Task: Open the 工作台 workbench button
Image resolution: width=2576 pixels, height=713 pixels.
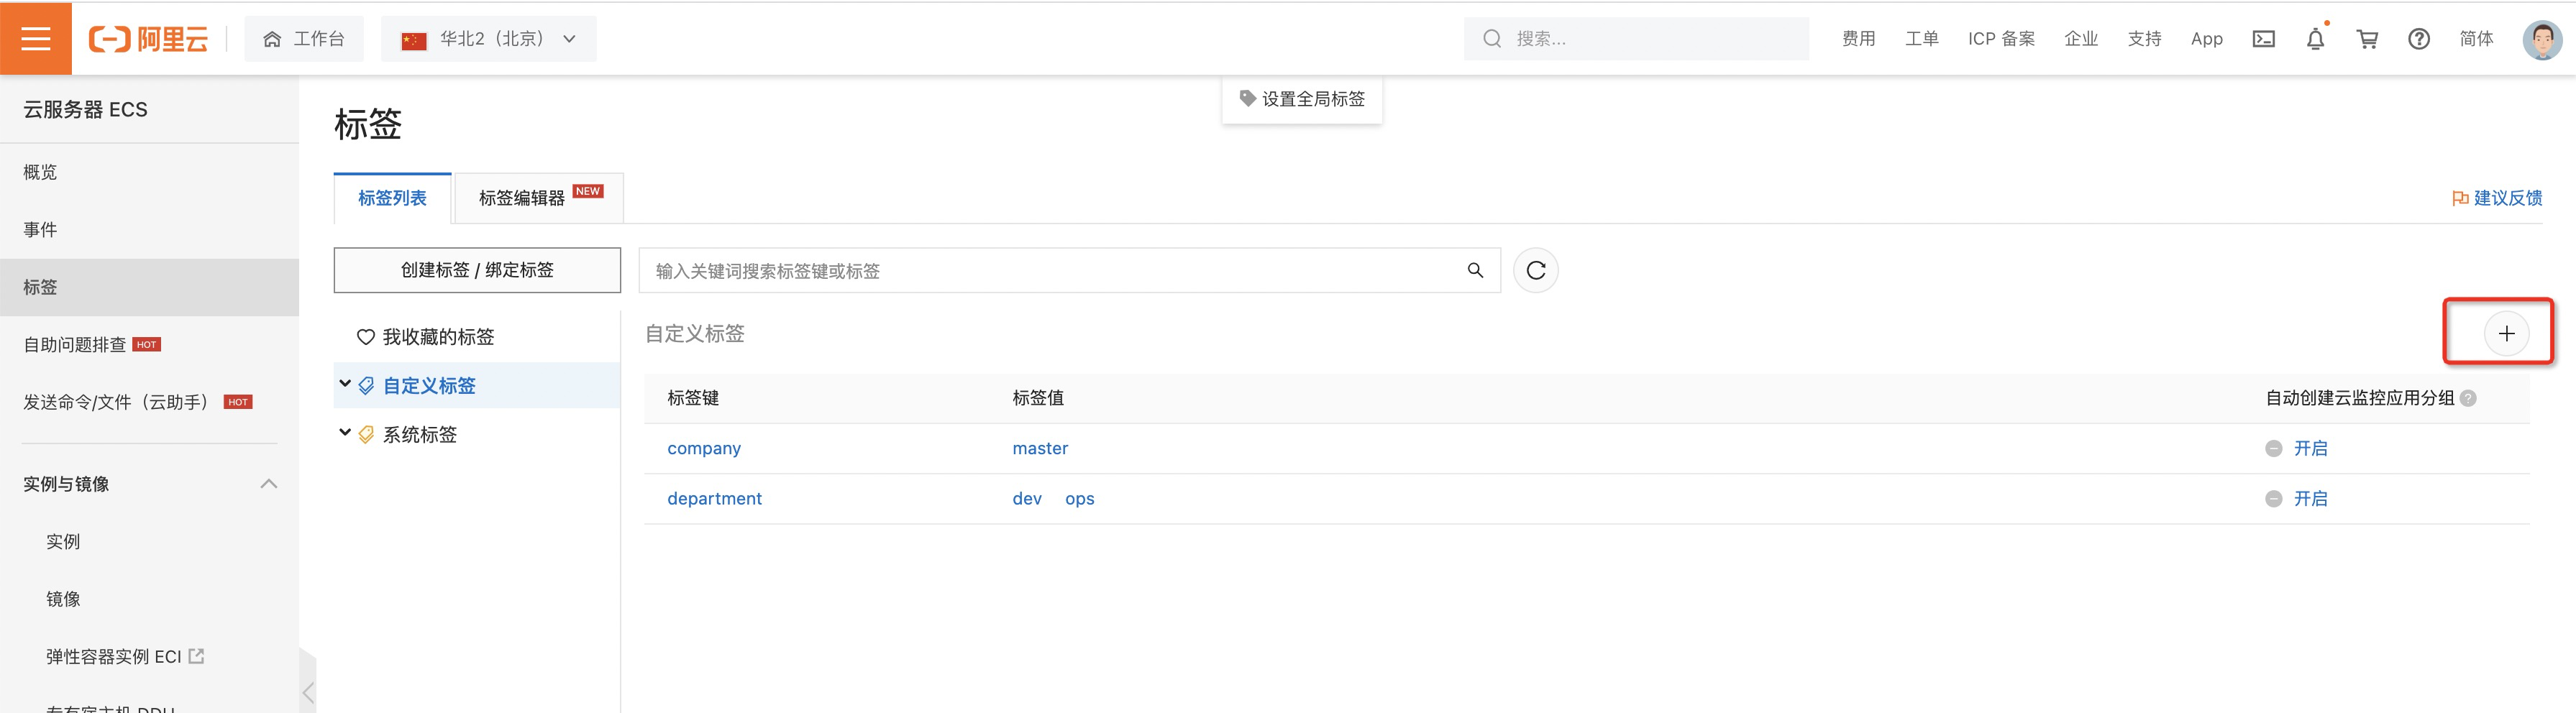Action: coord(304,39)
